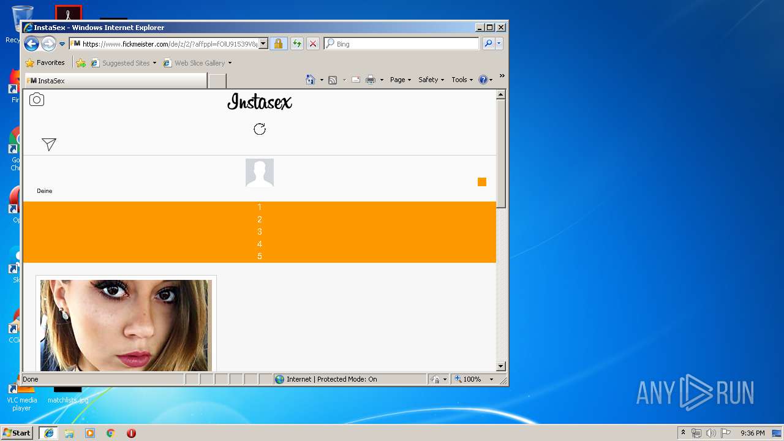Show hidden tray icons arrow
The height and width of the screenshot is (441, 784).
pos(683,432)
